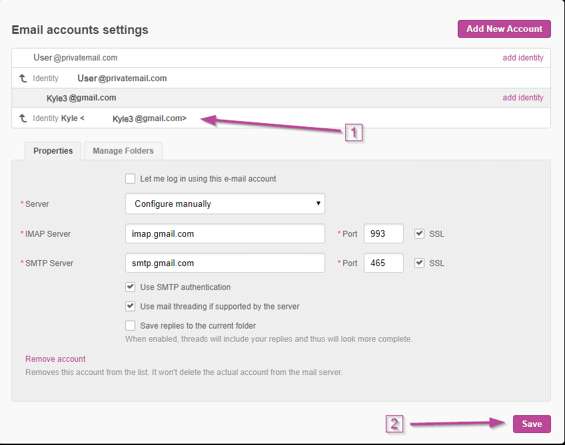Click the IMAP port 993 field

click(x=383, y=234)
